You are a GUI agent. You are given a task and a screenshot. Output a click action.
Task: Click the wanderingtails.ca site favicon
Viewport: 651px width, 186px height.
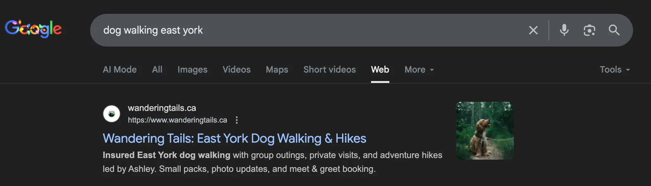[x=112, y=114]
